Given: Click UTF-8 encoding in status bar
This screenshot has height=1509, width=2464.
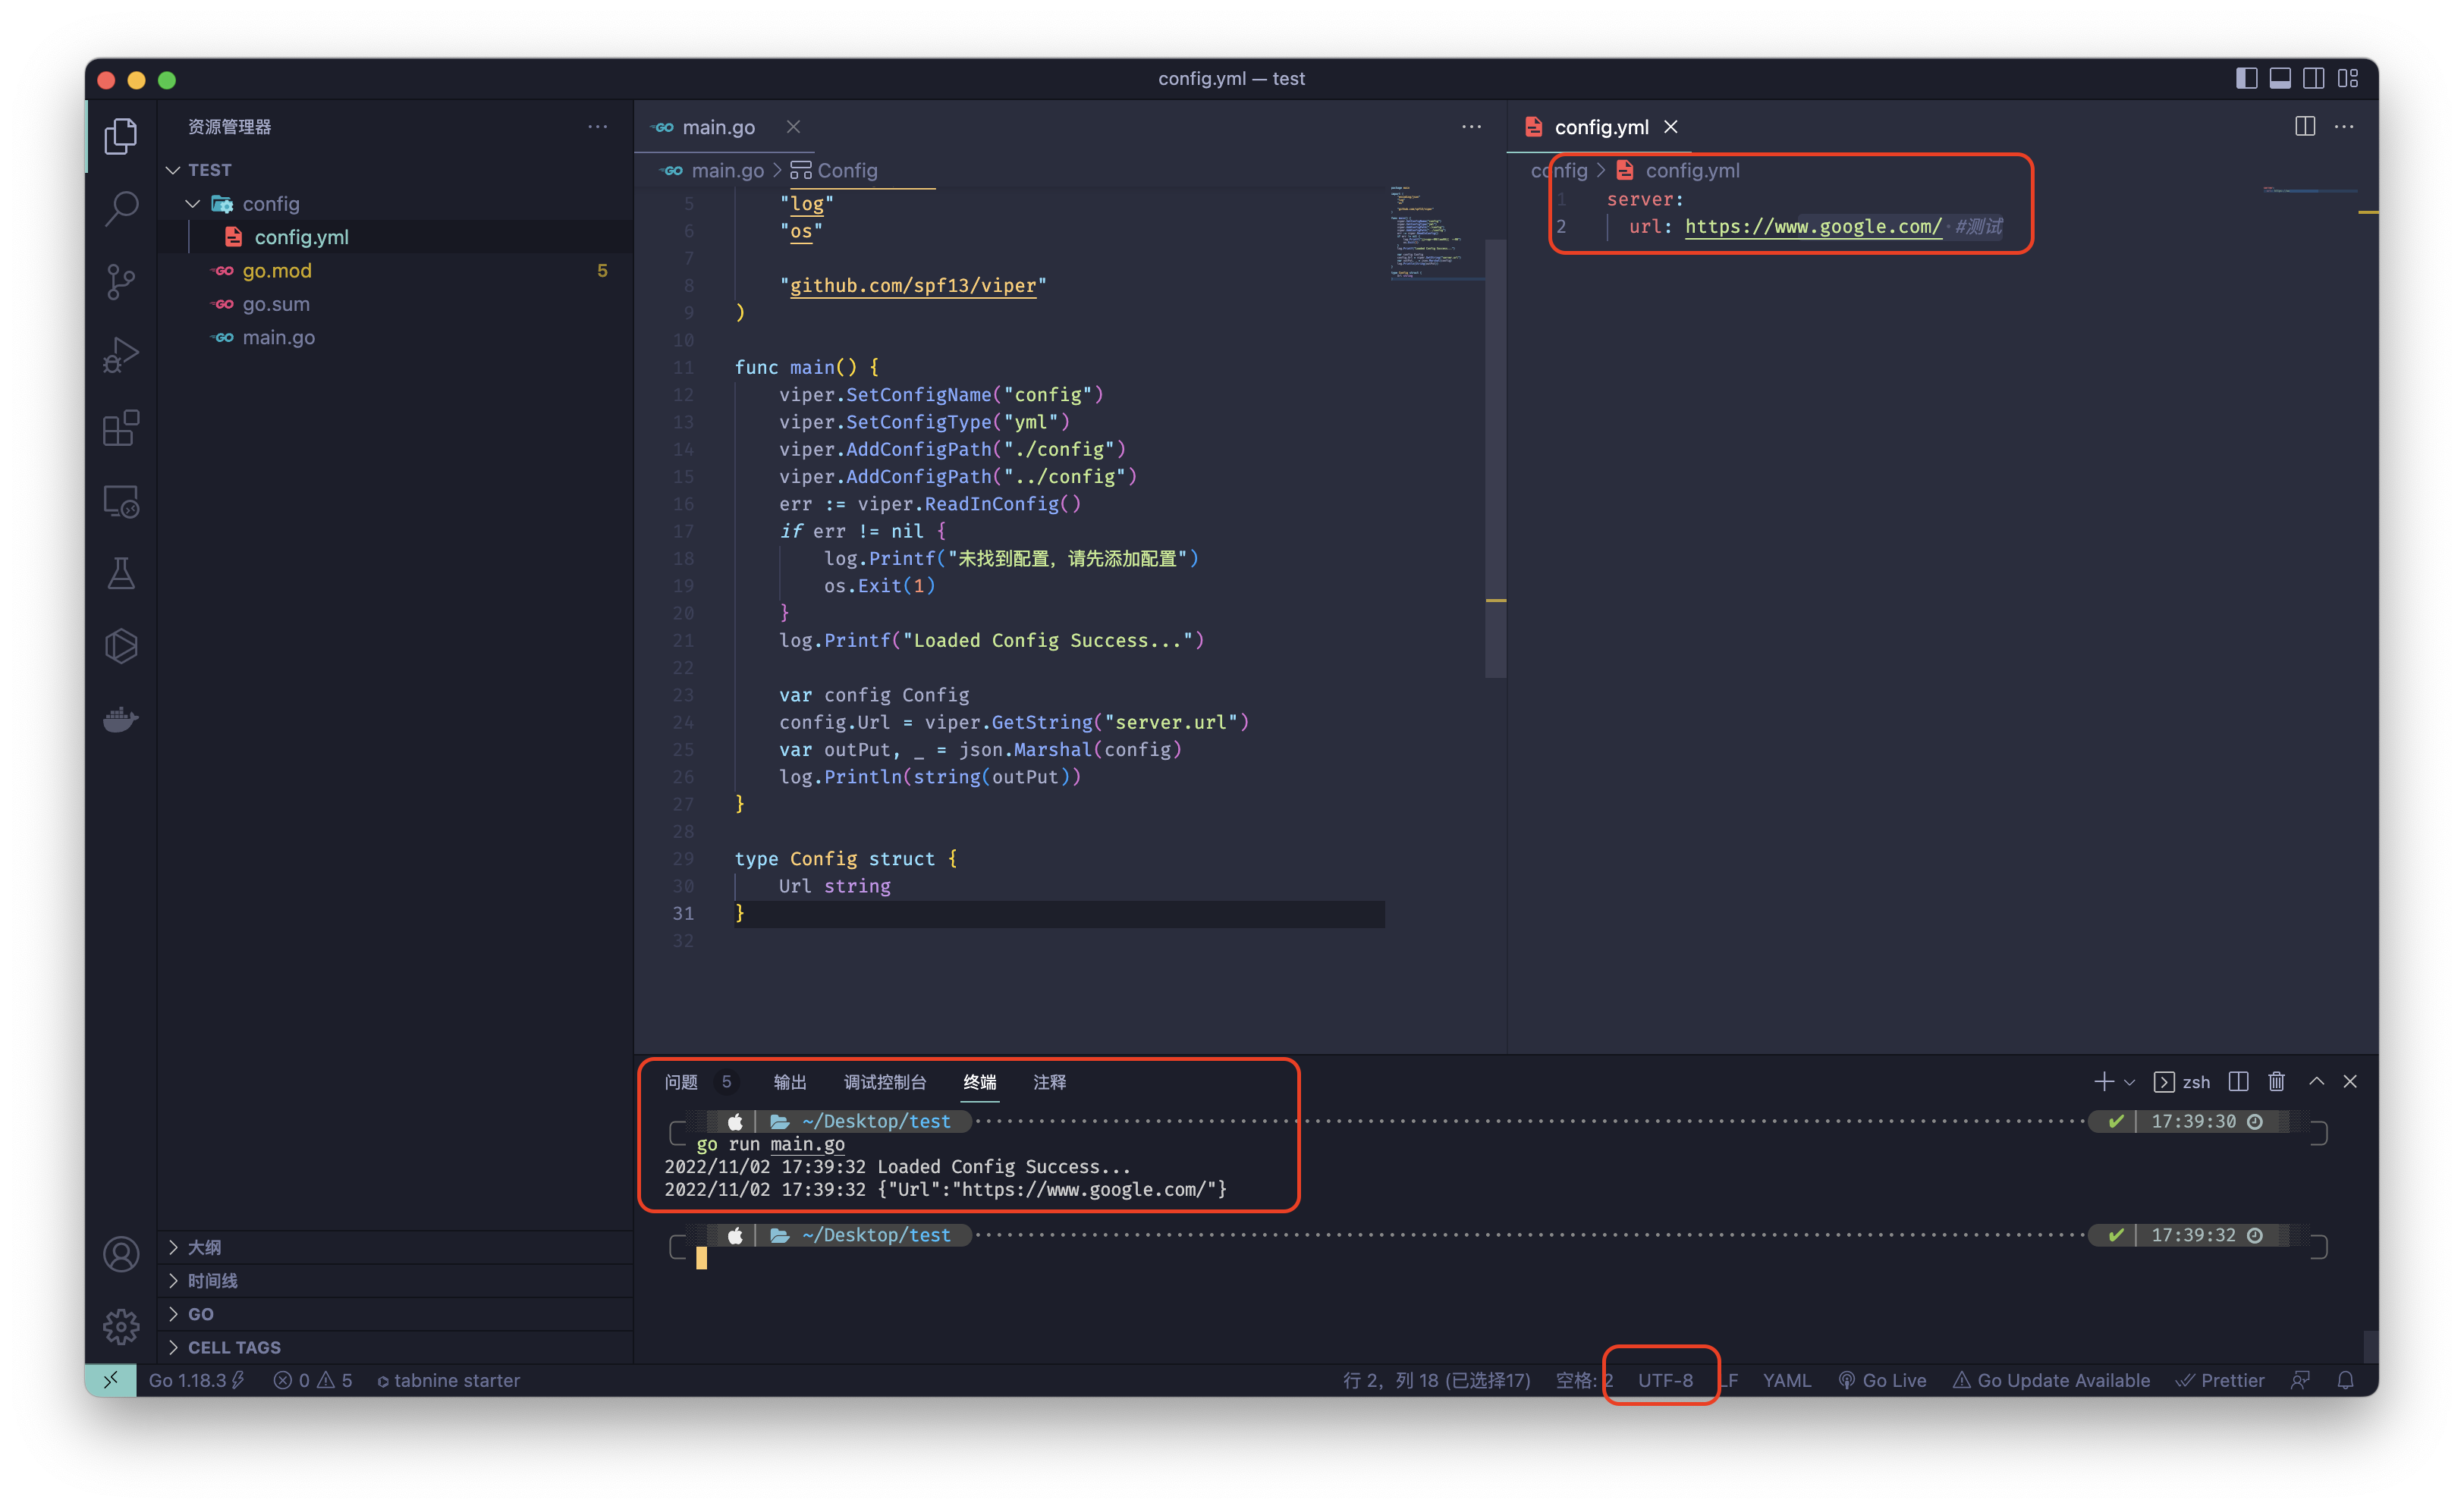Looking at the screenshot, I should [1665, 1380].
